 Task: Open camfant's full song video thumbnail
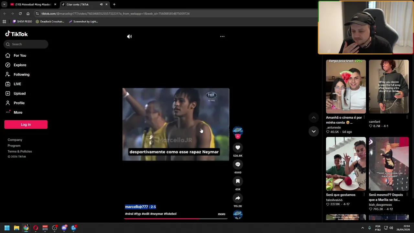click(389, 86)
